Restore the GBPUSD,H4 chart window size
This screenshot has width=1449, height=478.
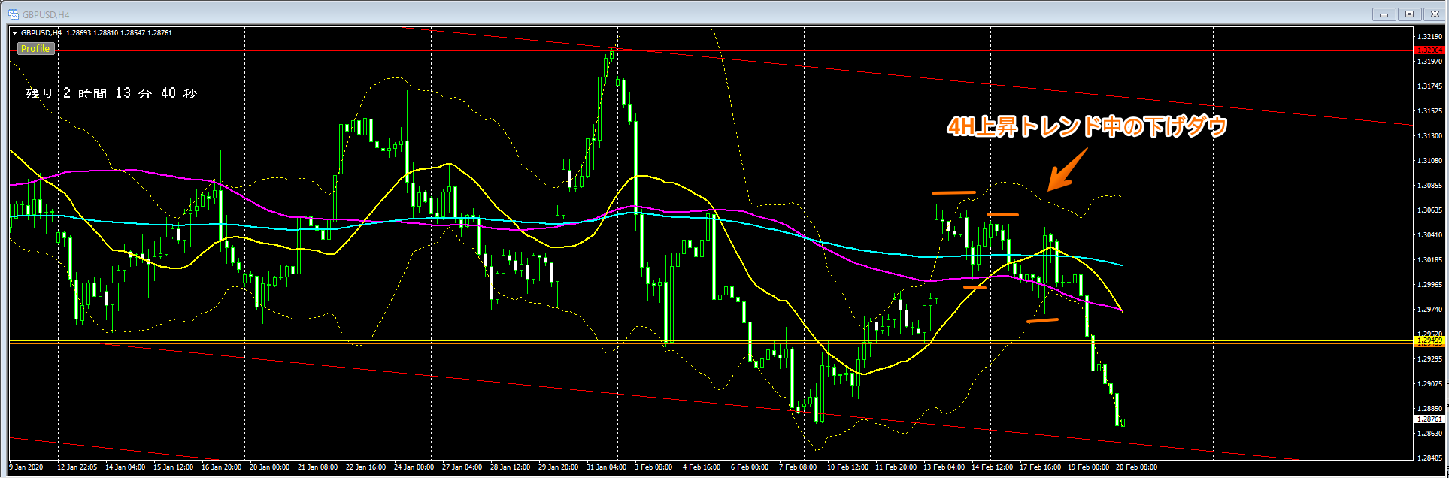pyautogui.click(x=1409, y=14)
